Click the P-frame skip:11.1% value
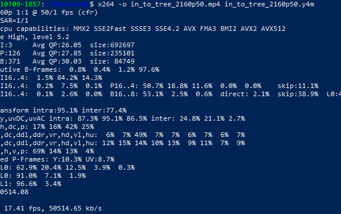This screenshot has height=214, width=341. coord(298,86)
